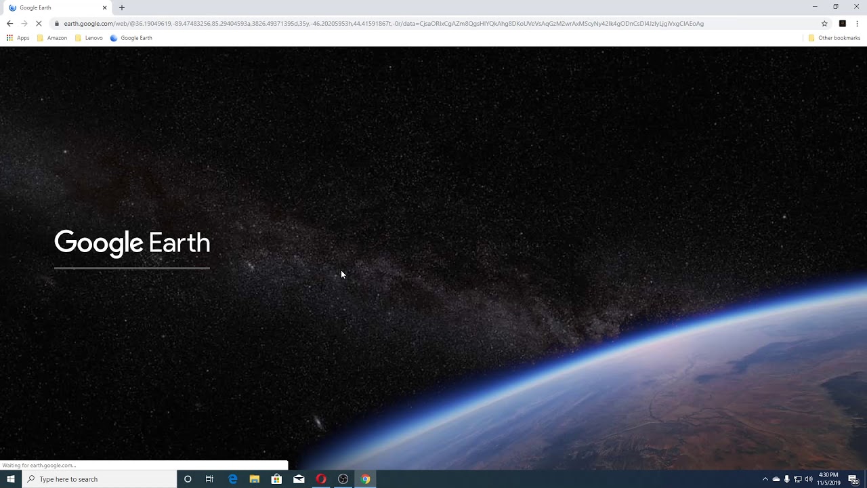Viewport: 867px width, 488px height.
Task: Click the Google Earth logo text
Action: 132,243
